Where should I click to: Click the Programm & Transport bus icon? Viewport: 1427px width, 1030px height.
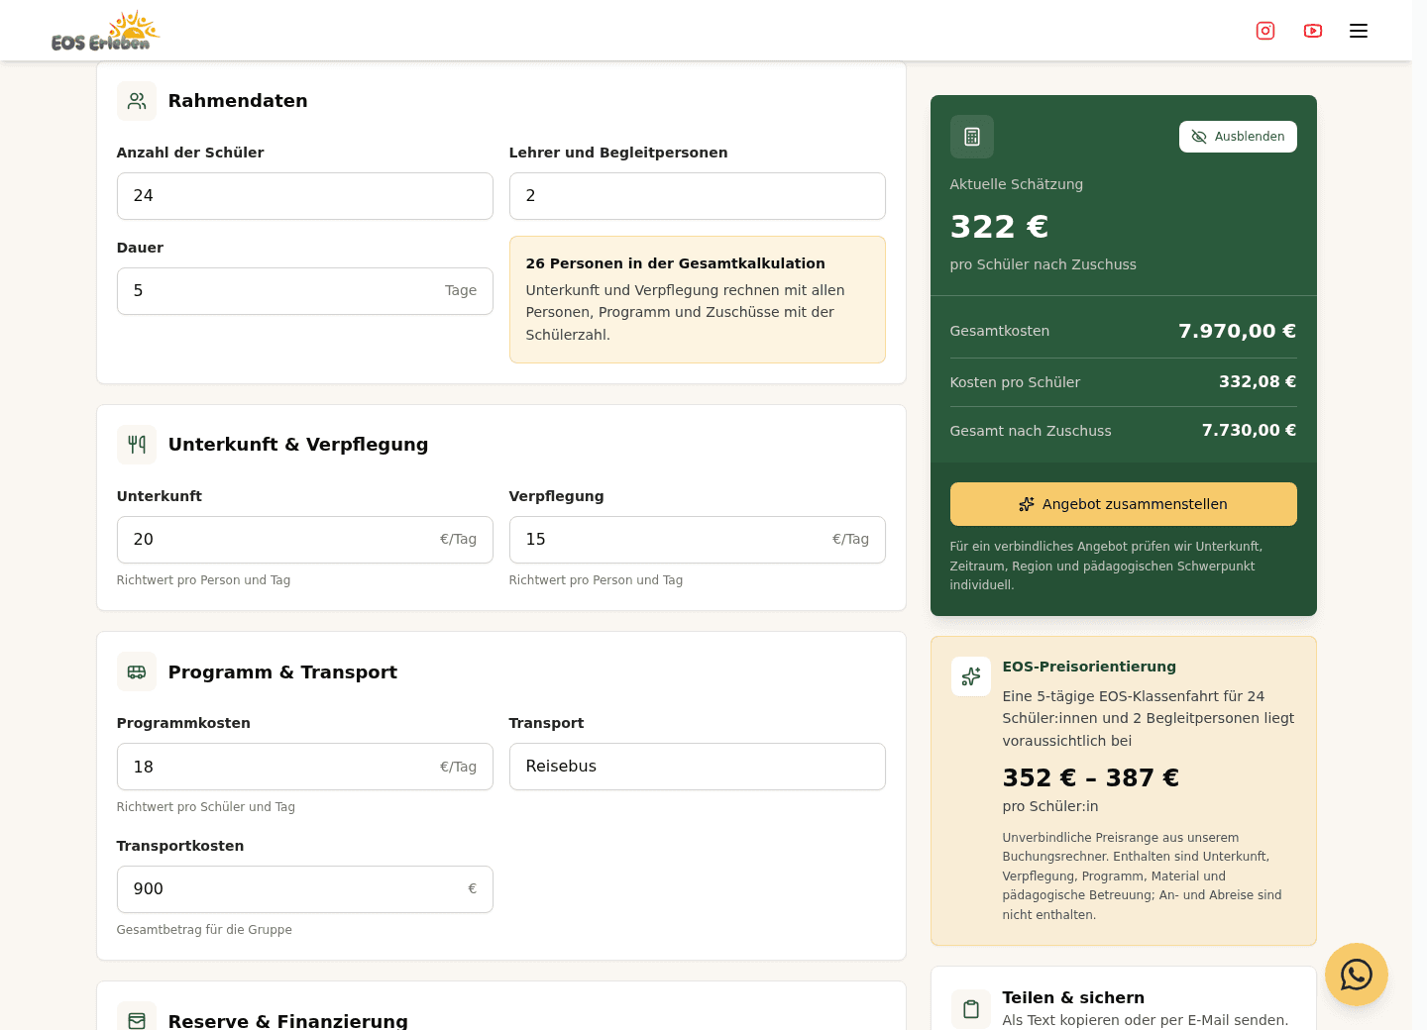tap(137, 672)
